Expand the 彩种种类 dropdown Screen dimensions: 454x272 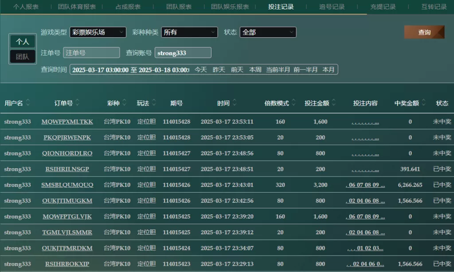coord(189,32)
